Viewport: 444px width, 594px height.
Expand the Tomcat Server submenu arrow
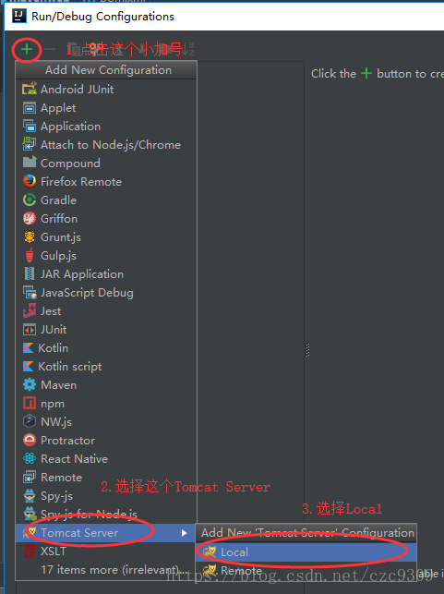click(184, 533)
